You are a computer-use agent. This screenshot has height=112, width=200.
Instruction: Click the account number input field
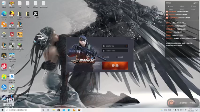(115, 46)
